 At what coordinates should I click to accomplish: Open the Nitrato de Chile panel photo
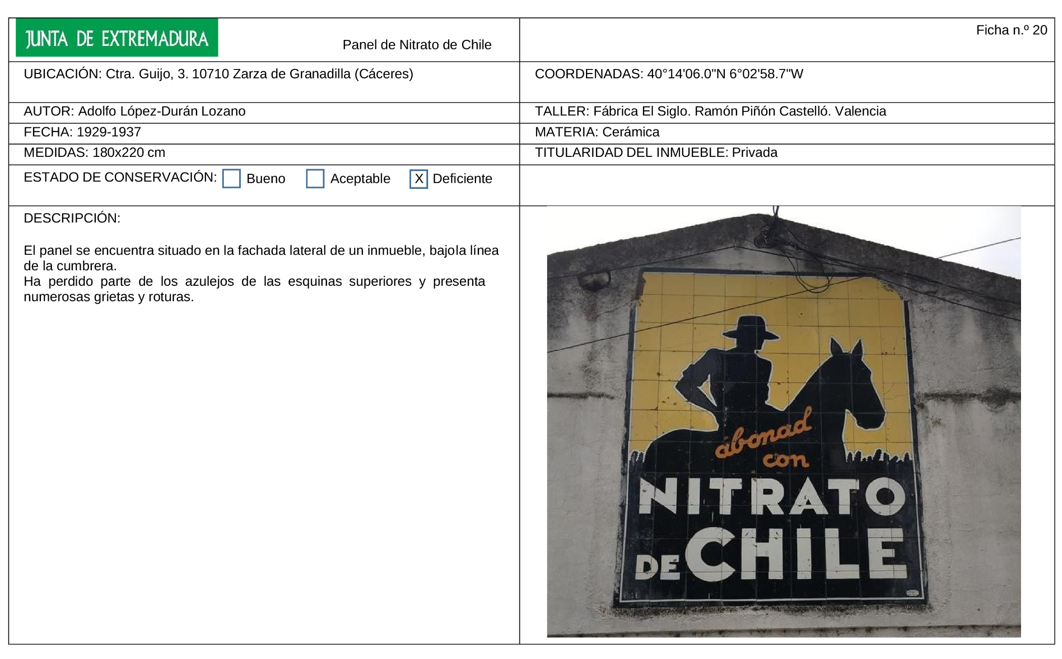pos(784,421)
